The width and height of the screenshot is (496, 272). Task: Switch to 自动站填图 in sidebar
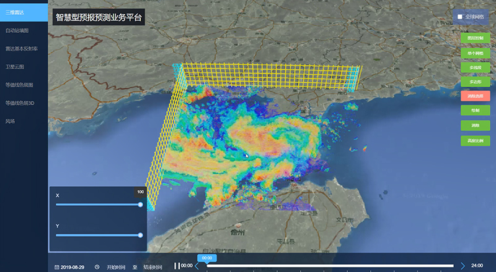click(17, 30)
